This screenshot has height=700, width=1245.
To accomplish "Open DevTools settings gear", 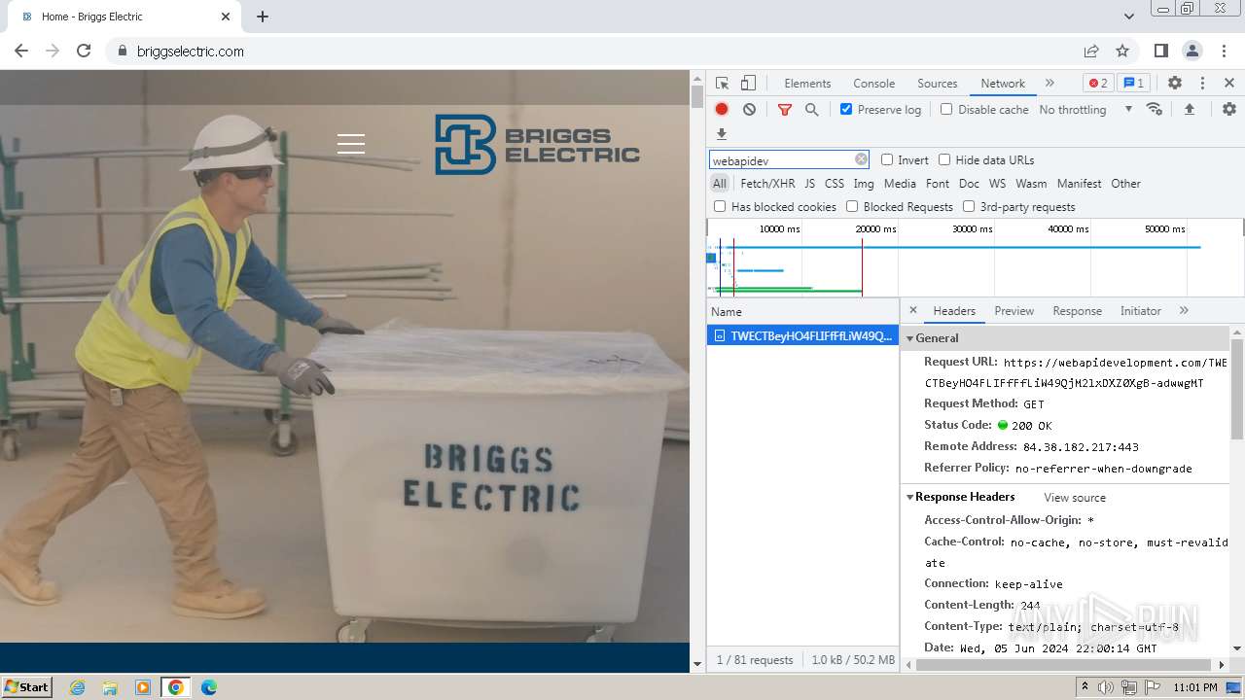I will pos(1174,84).
